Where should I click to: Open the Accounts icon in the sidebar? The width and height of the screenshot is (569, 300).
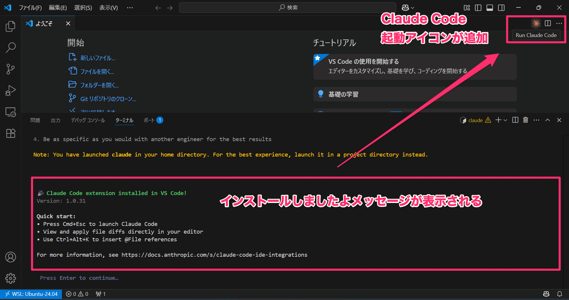tap(10, 257)
